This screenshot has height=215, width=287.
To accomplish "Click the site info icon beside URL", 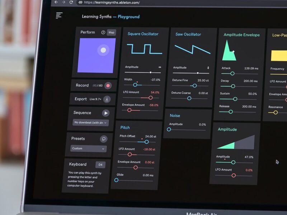I will click(x=80, y=3).
